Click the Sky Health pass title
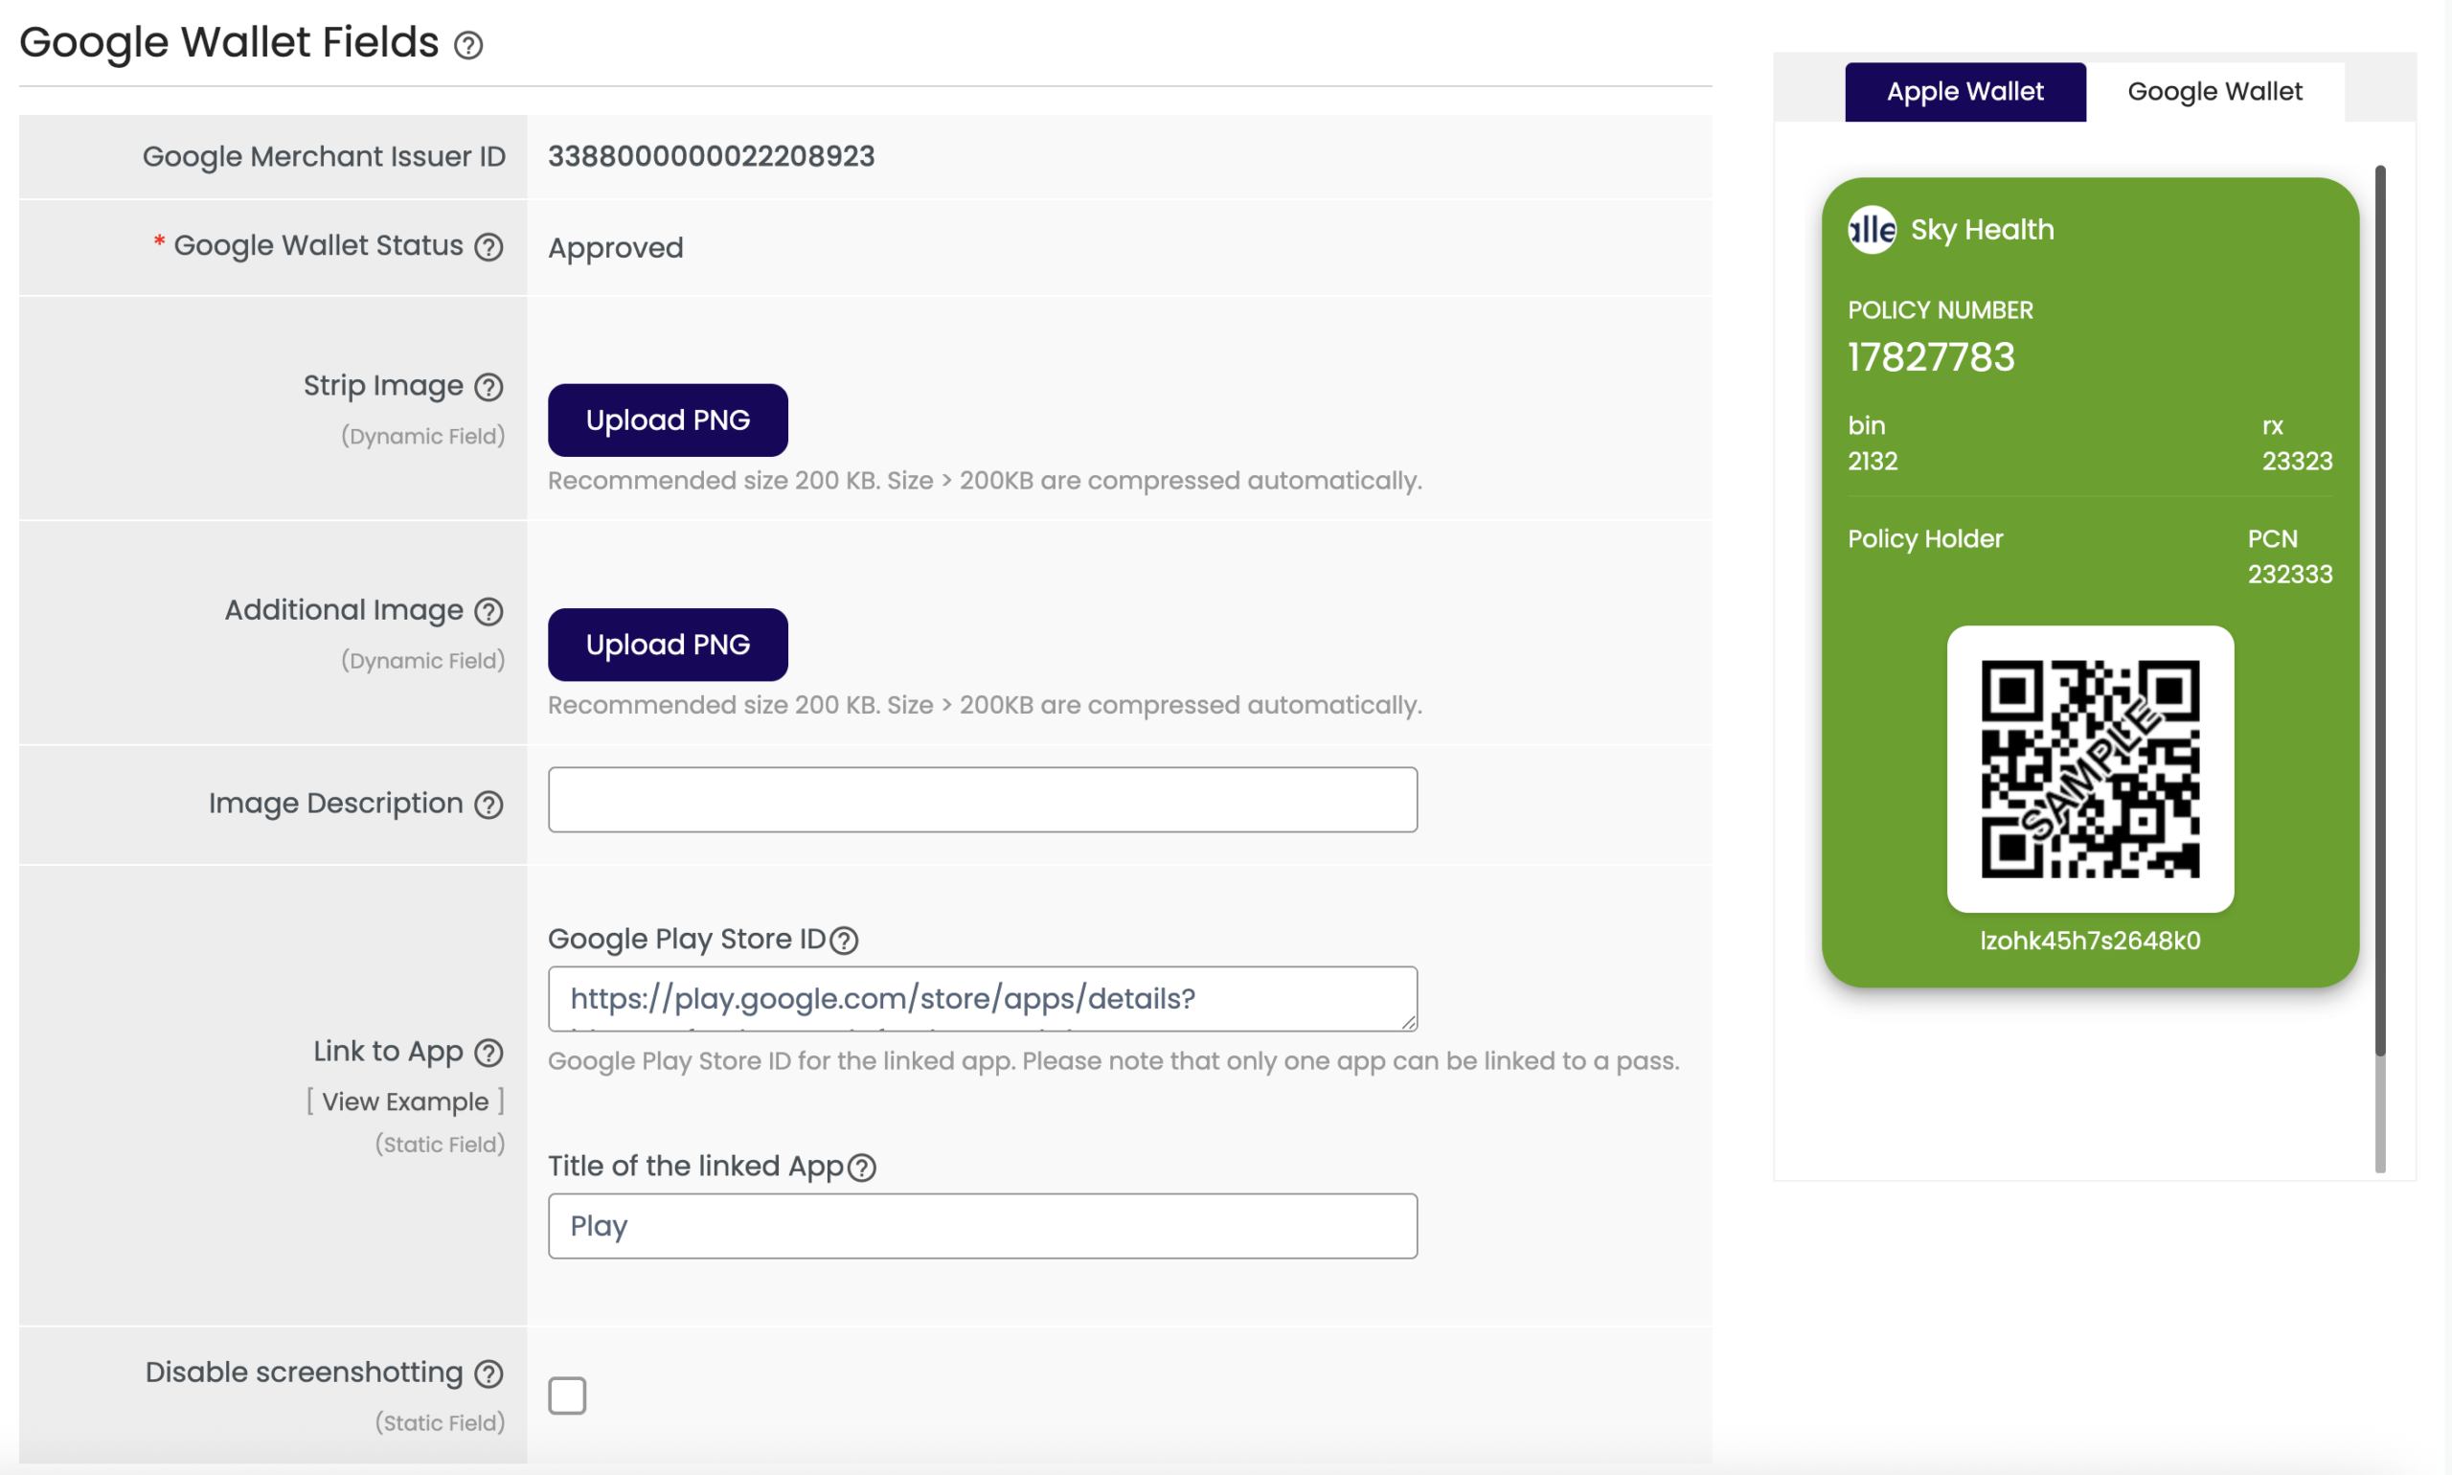This screenshot has width=2452, height=1475. [x=1982, y=230]
